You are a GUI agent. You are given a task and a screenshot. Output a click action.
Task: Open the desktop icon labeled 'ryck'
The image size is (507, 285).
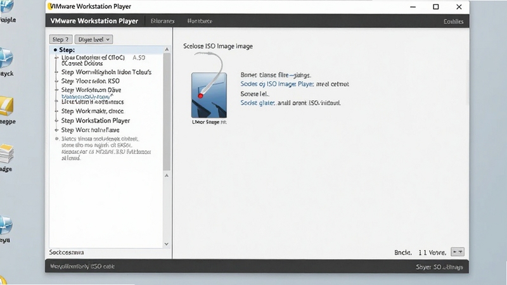tap(6, 58)
